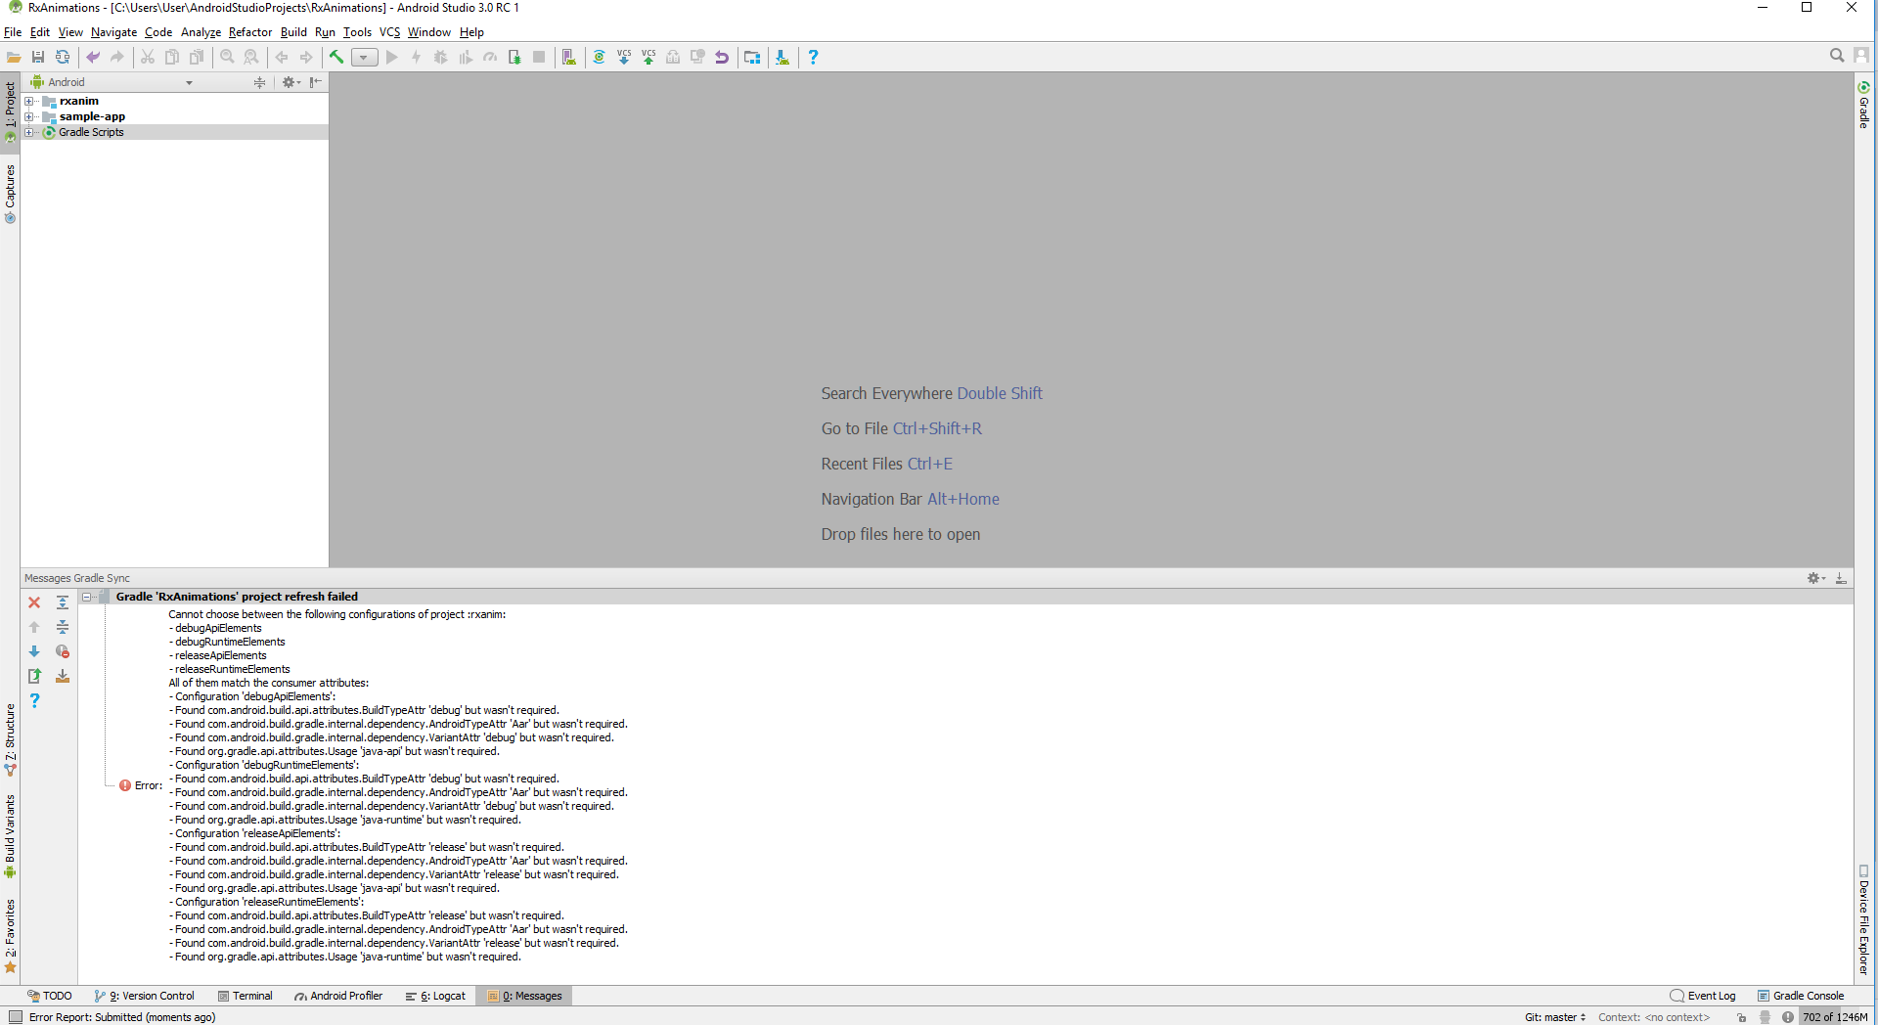
Task: Attach debugger to Android process icon
Action: pos(514,58)
